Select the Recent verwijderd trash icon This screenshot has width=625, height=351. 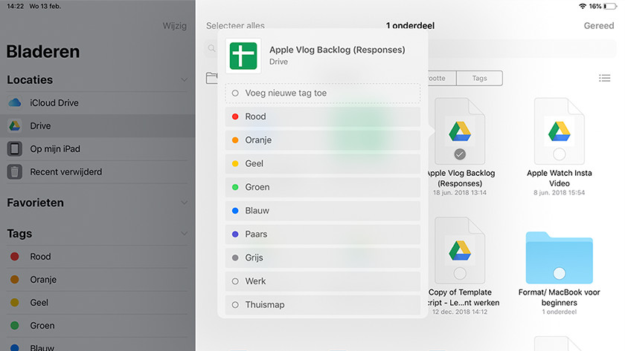click(x=15, y=171)
